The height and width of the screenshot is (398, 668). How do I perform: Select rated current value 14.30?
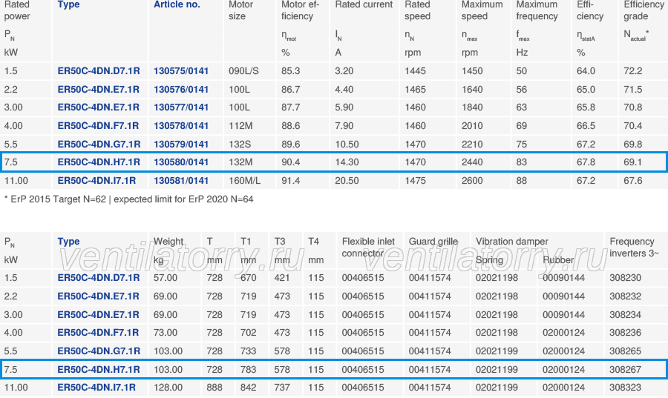[347, 162]
